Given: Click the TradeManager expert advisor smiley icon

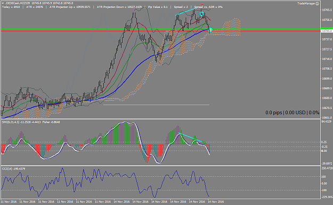Looking at the screenshot, I should pyautogui.click(x=318, y=3).
